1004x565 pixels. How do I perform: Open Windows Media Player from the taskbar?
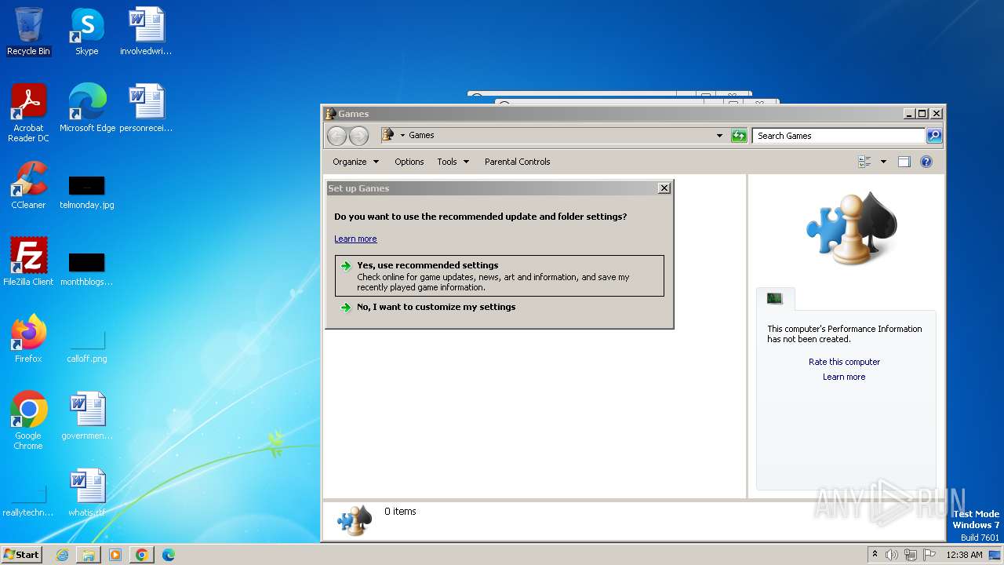[115, 555]
